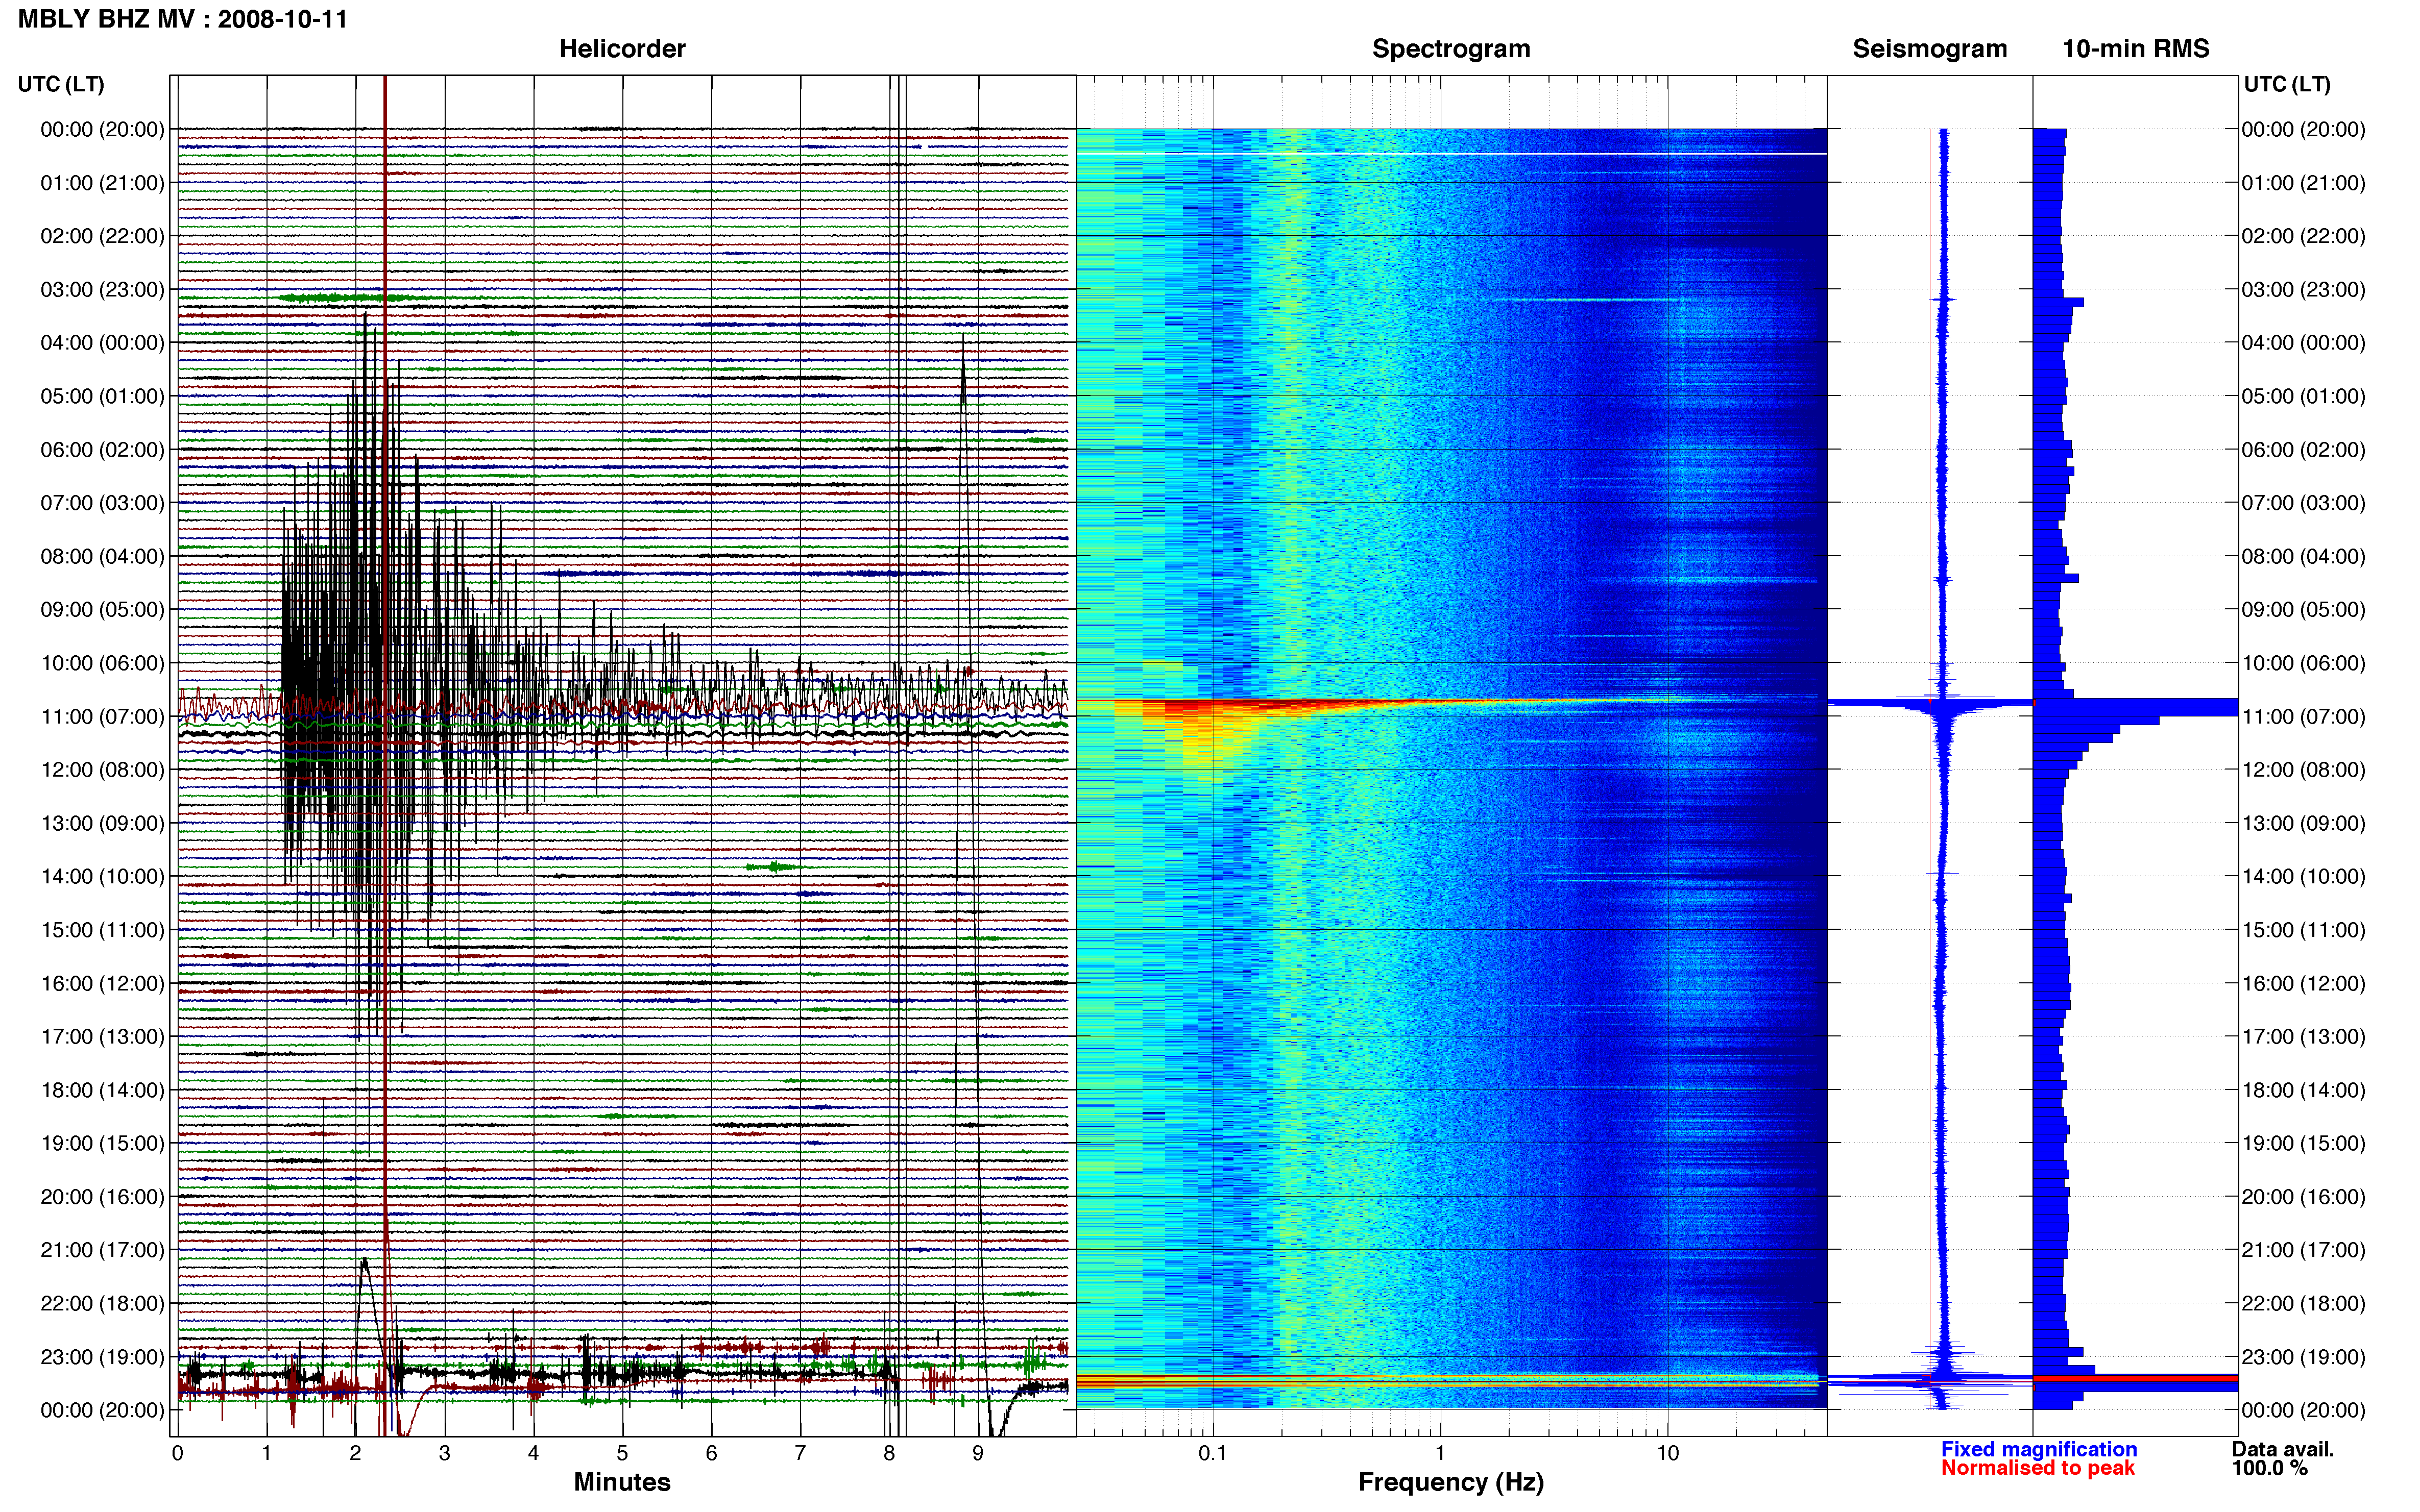Click the 'MBLY BHZ MV : 2008-10-11' title
The width and height of the screenshot is (2420, 1512).
(183, 19)
